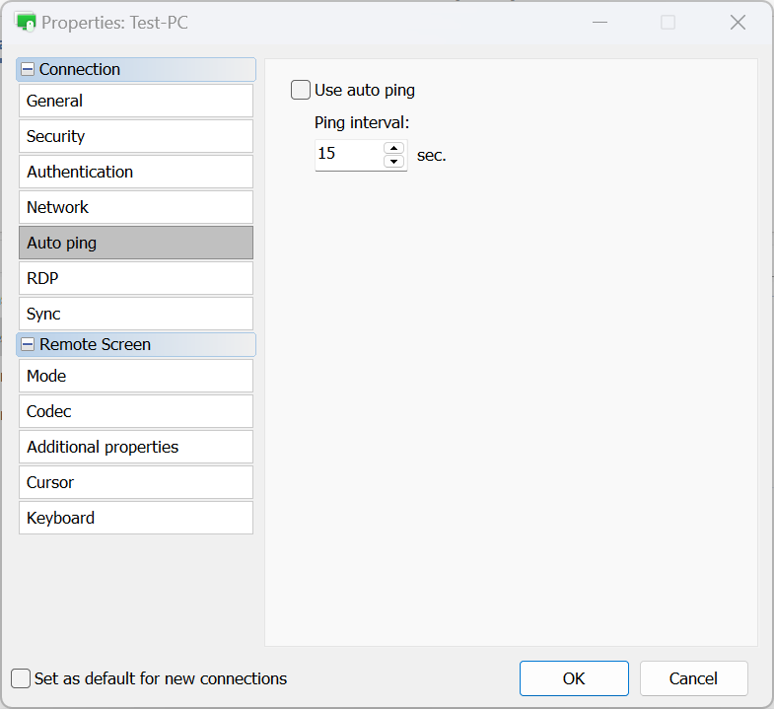Go to the Sync settings
This screenshot has height=709, width=774.
click(x=136, y=314)
